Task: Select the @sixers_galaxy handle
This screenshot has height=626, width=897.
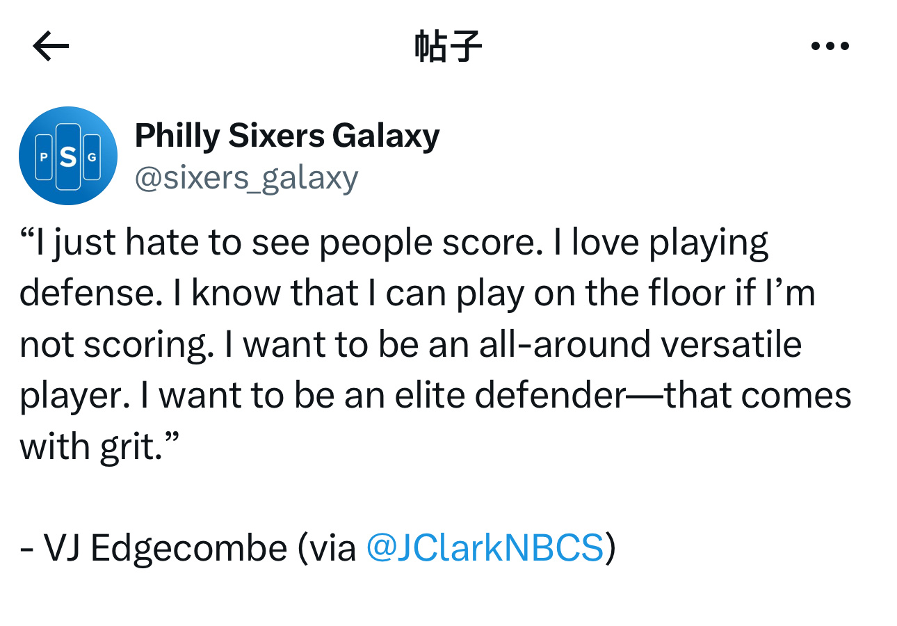Action: point(246,177)
